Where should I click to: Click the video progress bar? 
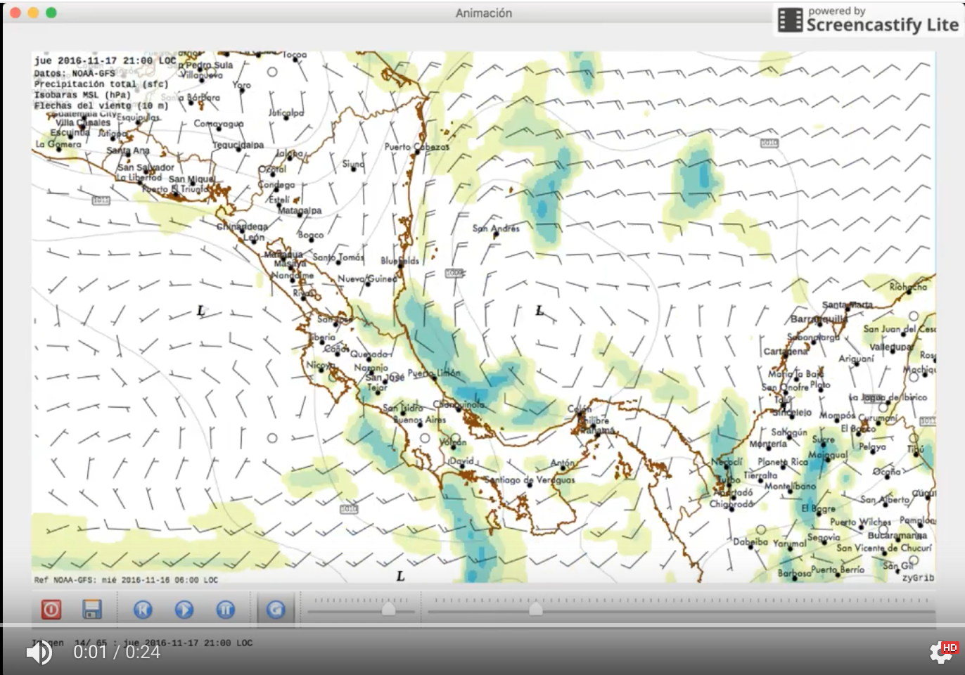(x=482, y=625)
